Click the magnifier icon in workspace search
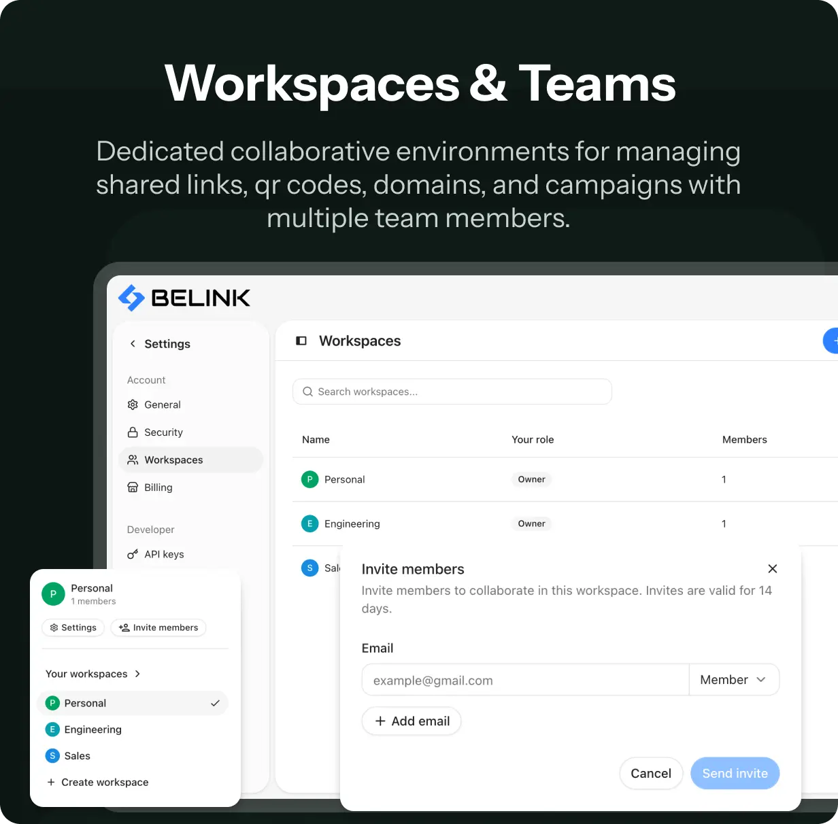Screen dimensions: 838x824 coord(307,392)
